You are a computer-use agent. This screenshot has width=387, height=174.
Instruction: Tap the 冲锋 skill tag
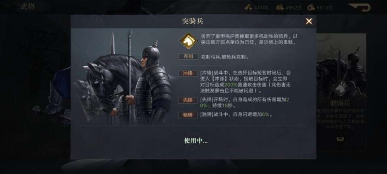(188, 73)
